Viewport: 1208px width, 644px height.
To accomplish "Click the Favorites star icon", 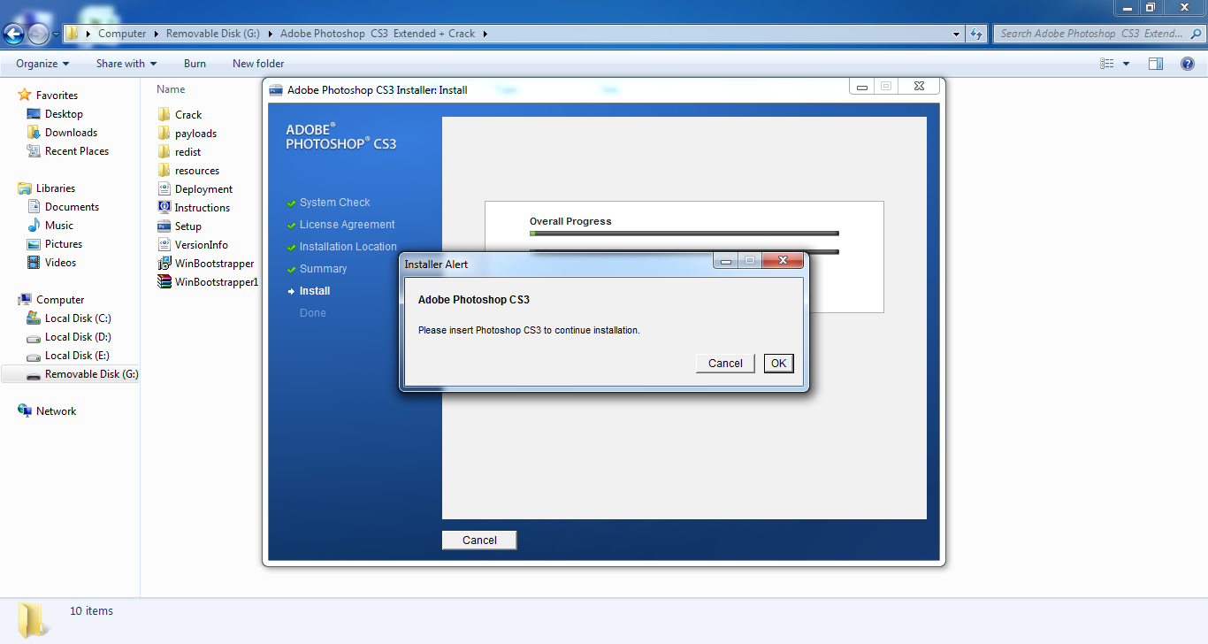I will 25,95.
